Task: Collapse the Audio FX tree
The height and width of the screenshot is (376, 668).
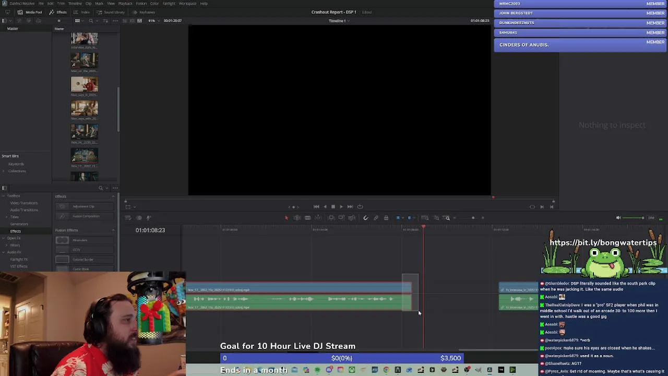Action: (4, 252)
